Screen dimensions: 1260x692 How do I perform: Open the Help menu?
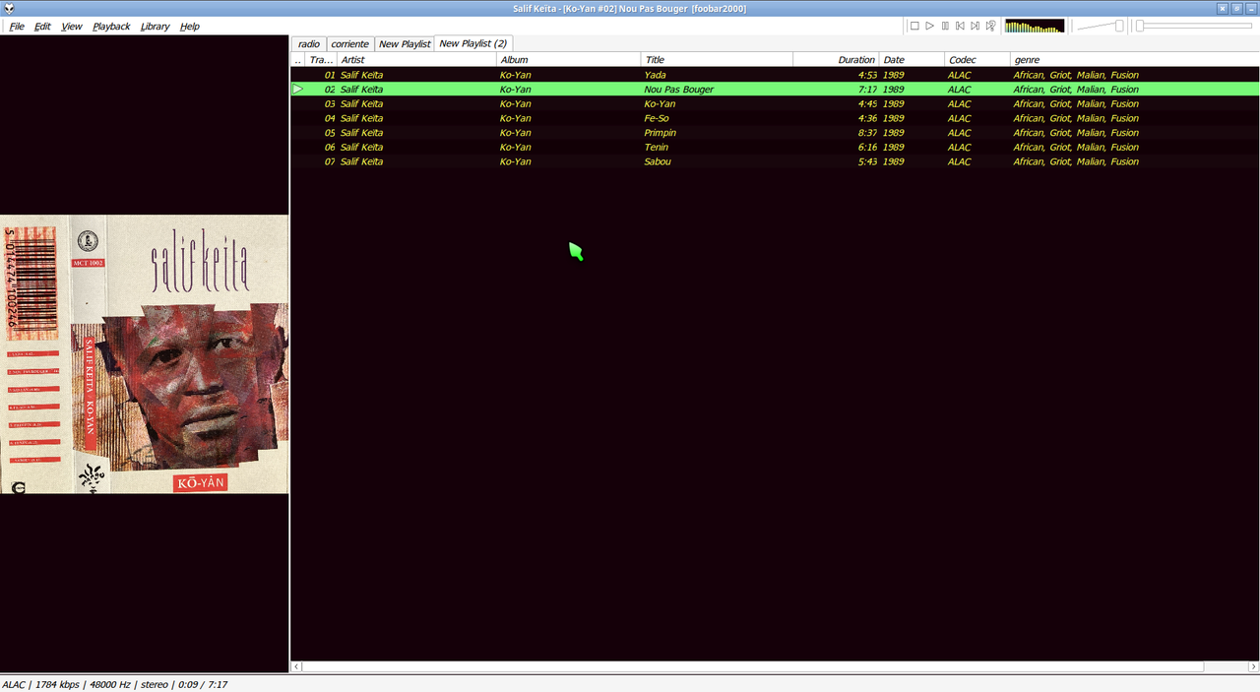click(189, 27)
